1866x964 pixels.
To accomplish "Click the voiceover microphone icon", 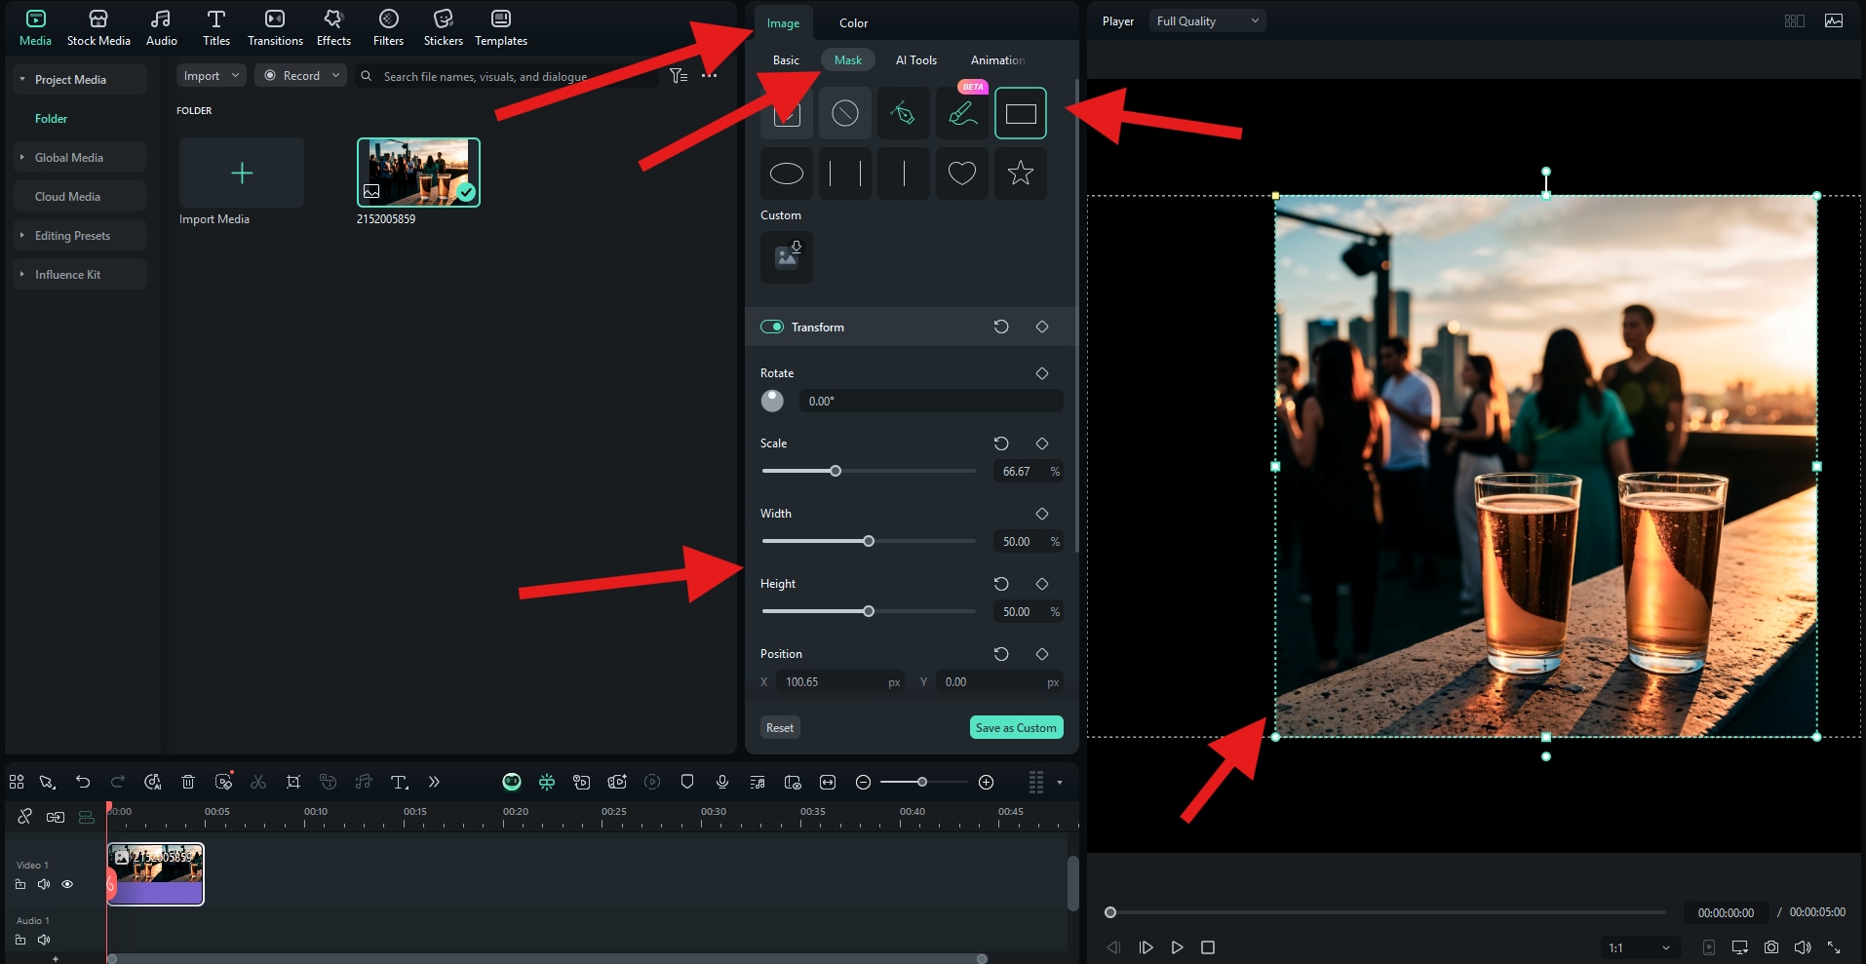I will tap(722, 782).
